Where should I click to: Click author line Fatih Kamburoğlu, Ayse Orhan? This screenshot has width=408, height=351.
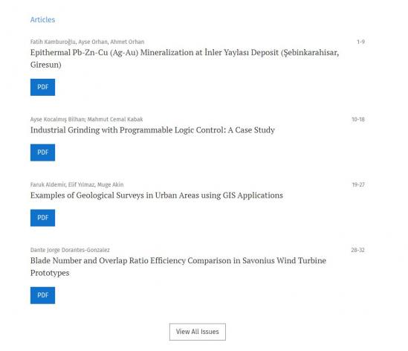click(x=87, y=42)
